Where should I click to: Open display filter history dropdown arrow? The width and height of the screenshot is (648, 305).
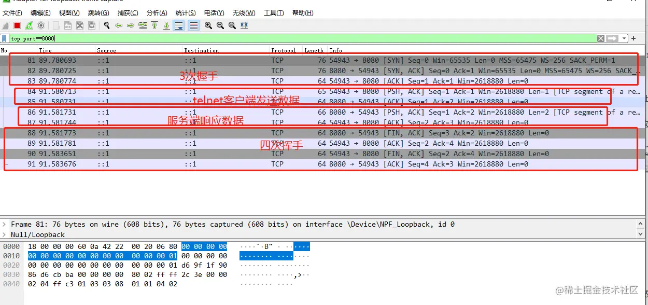pos(624,38)
